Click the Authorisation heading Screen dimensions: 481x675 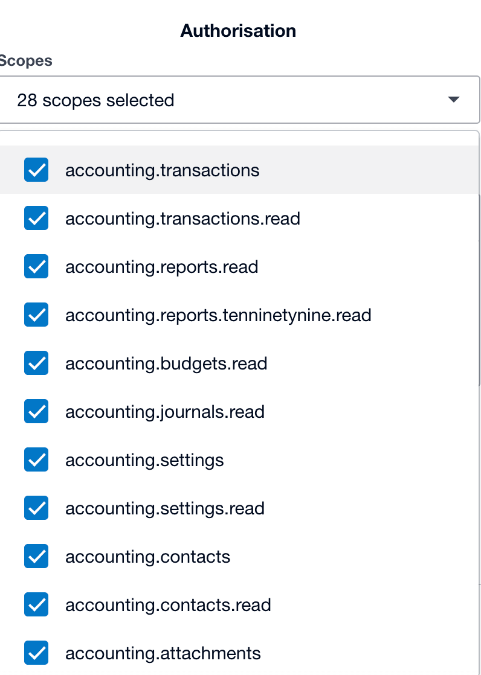click(x=238, y=31)
